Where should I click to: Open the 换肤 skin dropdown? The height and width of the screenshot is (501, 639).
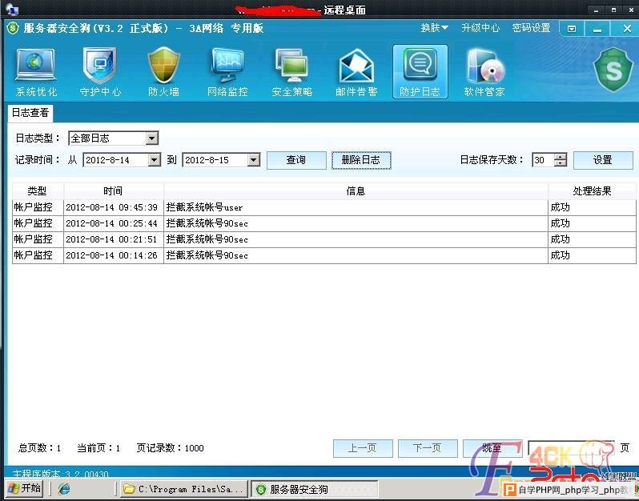pyautogui.click(x=435, y=28)
